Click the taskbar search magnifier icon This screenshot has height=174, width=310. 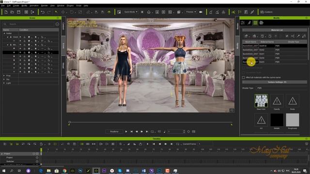(12, 171)
